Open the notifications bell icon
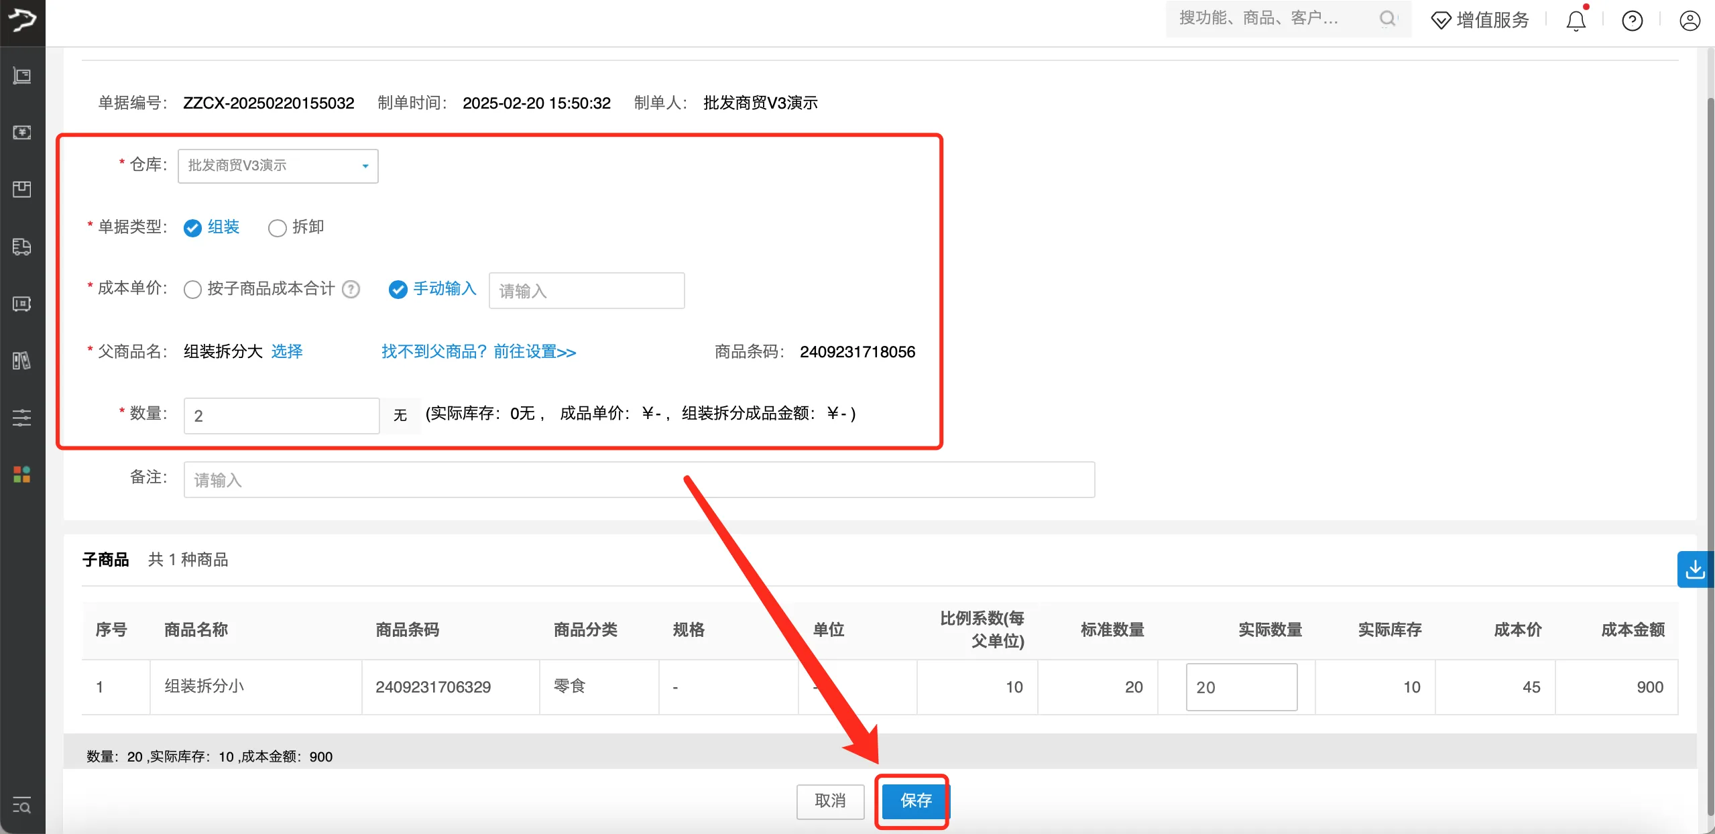 point(1574,21)
